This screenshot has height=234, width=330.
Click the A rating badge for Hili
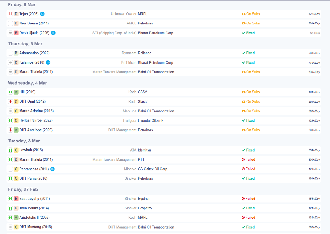[16, 92]
